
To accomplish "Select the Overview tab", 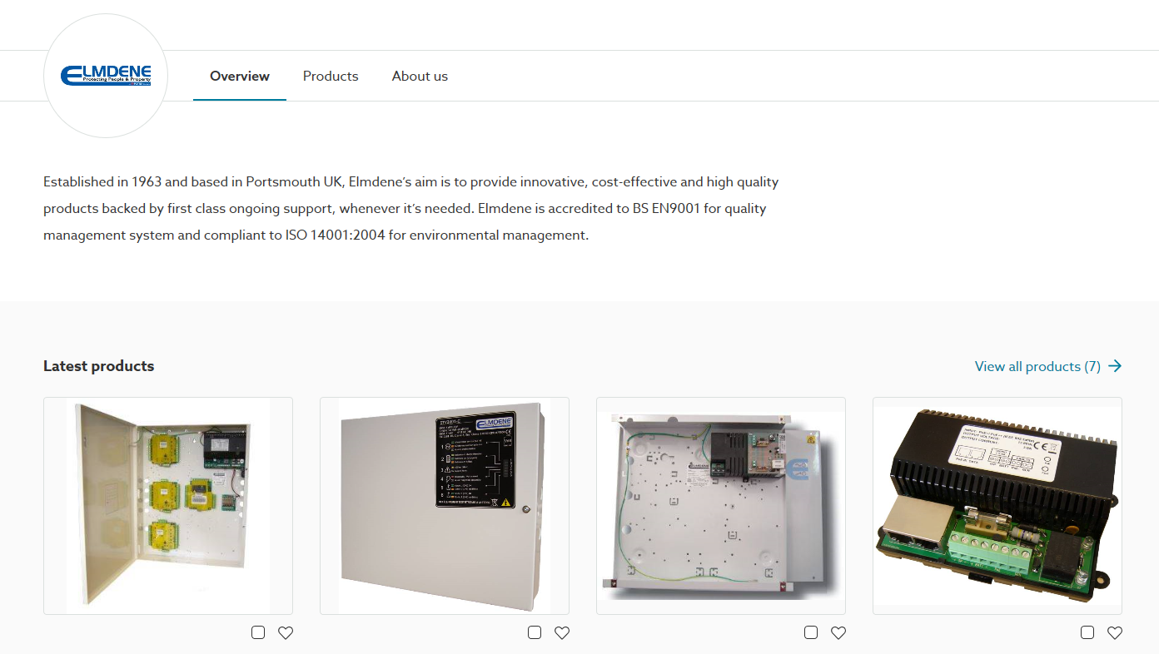I will 240,76.
